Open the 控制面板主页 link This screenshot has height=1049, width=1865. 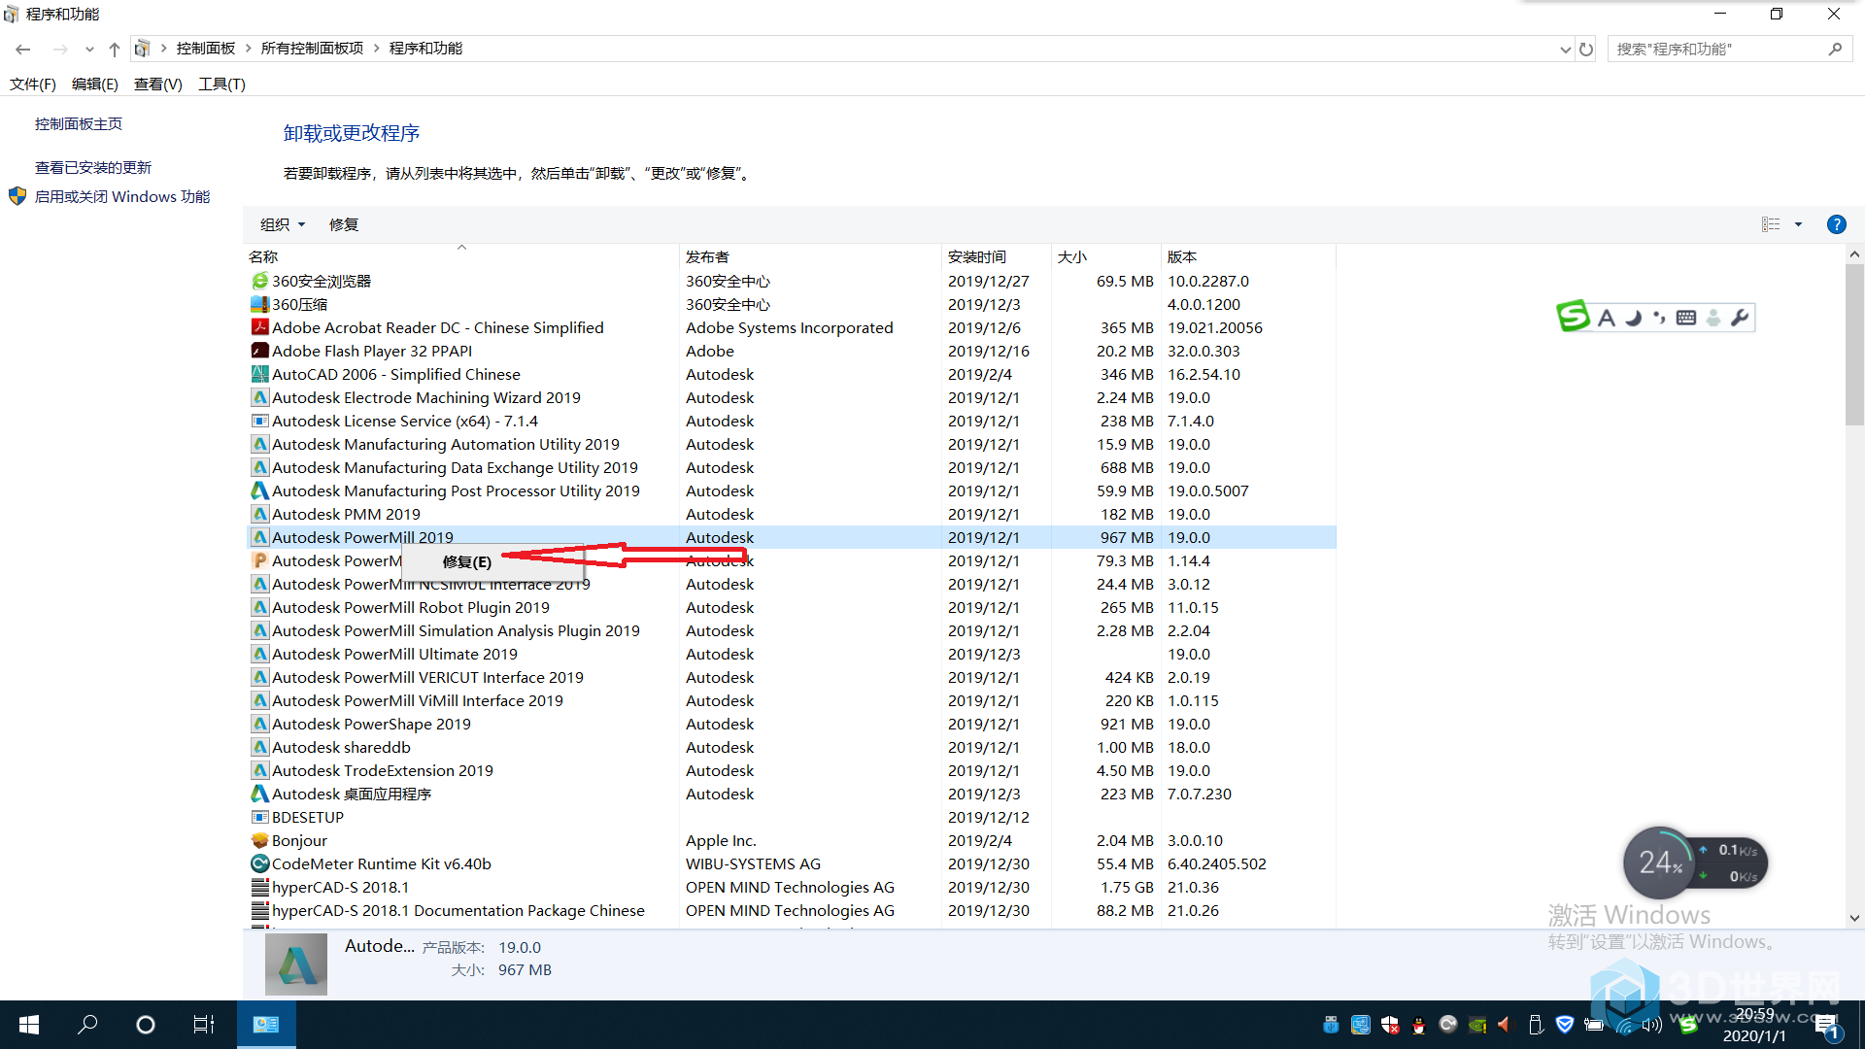coord(79,123)
